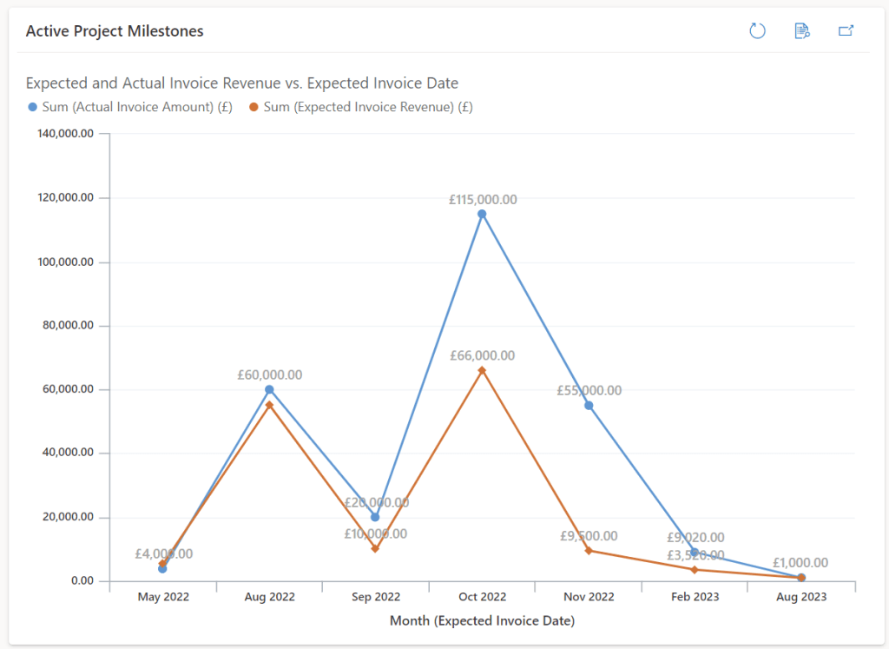Select the £115,000 peak data point
The width and height of the screenshot is (889, 649).
[x=482, y=212]
